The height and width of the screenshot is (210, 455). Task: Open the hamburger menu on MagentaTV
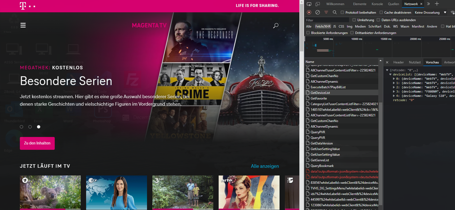pos(23,25)
